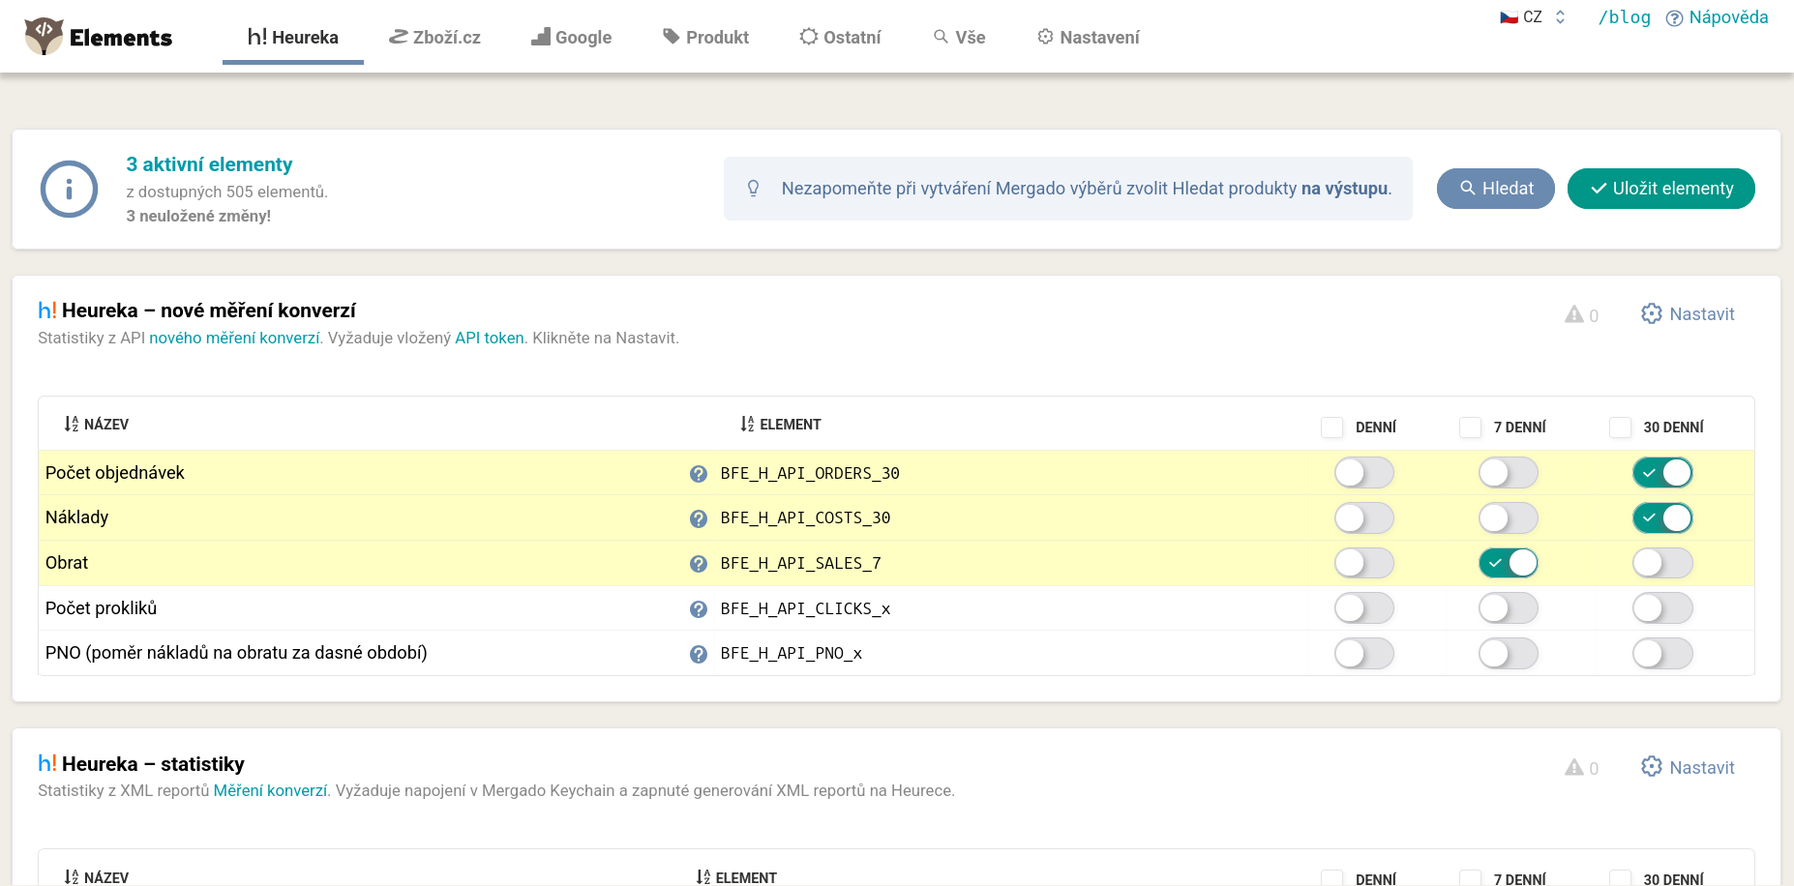1794x886 pixels.
Task: Click the Czech flag icon
Action: point(1509,17)
